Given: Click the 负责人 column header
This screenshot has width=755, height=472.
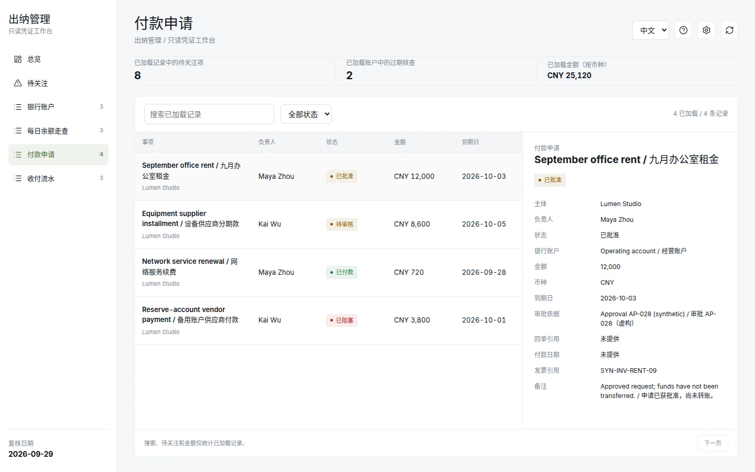Looking at the screenshot, I should tap(267, 142).
